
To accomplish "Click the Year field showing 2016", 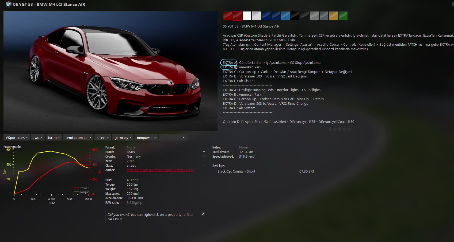I will (131, 161).
